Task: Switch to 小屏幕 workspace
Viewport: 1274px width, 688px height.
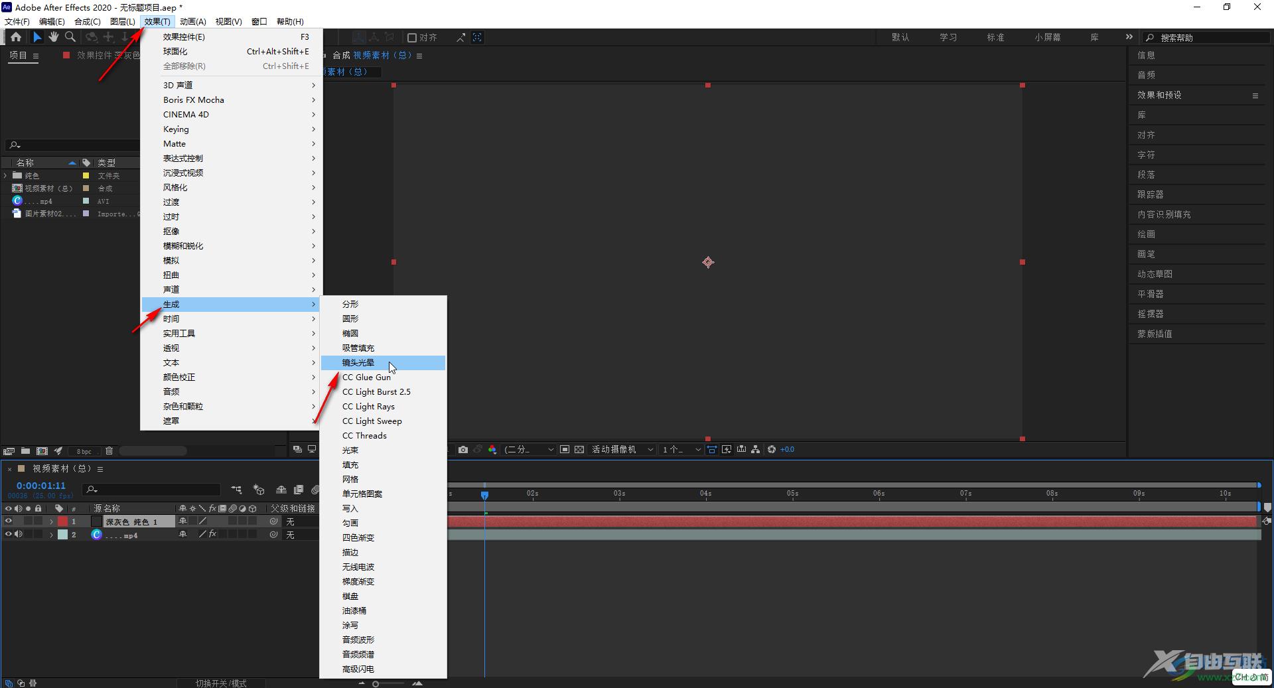Action: [1047, 38]
